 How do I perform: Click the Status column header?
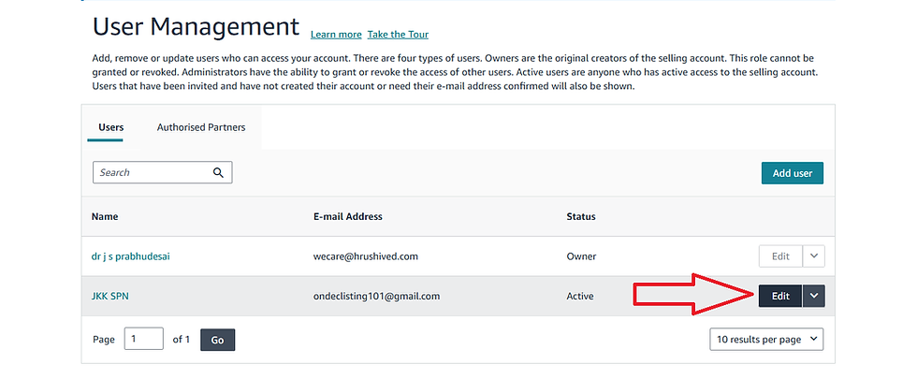pos(581,216)
